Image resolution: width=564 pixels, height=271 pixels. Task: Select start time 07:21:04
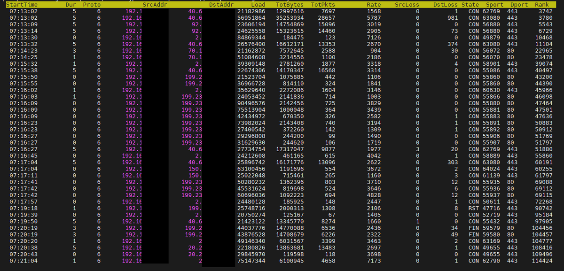23,260
